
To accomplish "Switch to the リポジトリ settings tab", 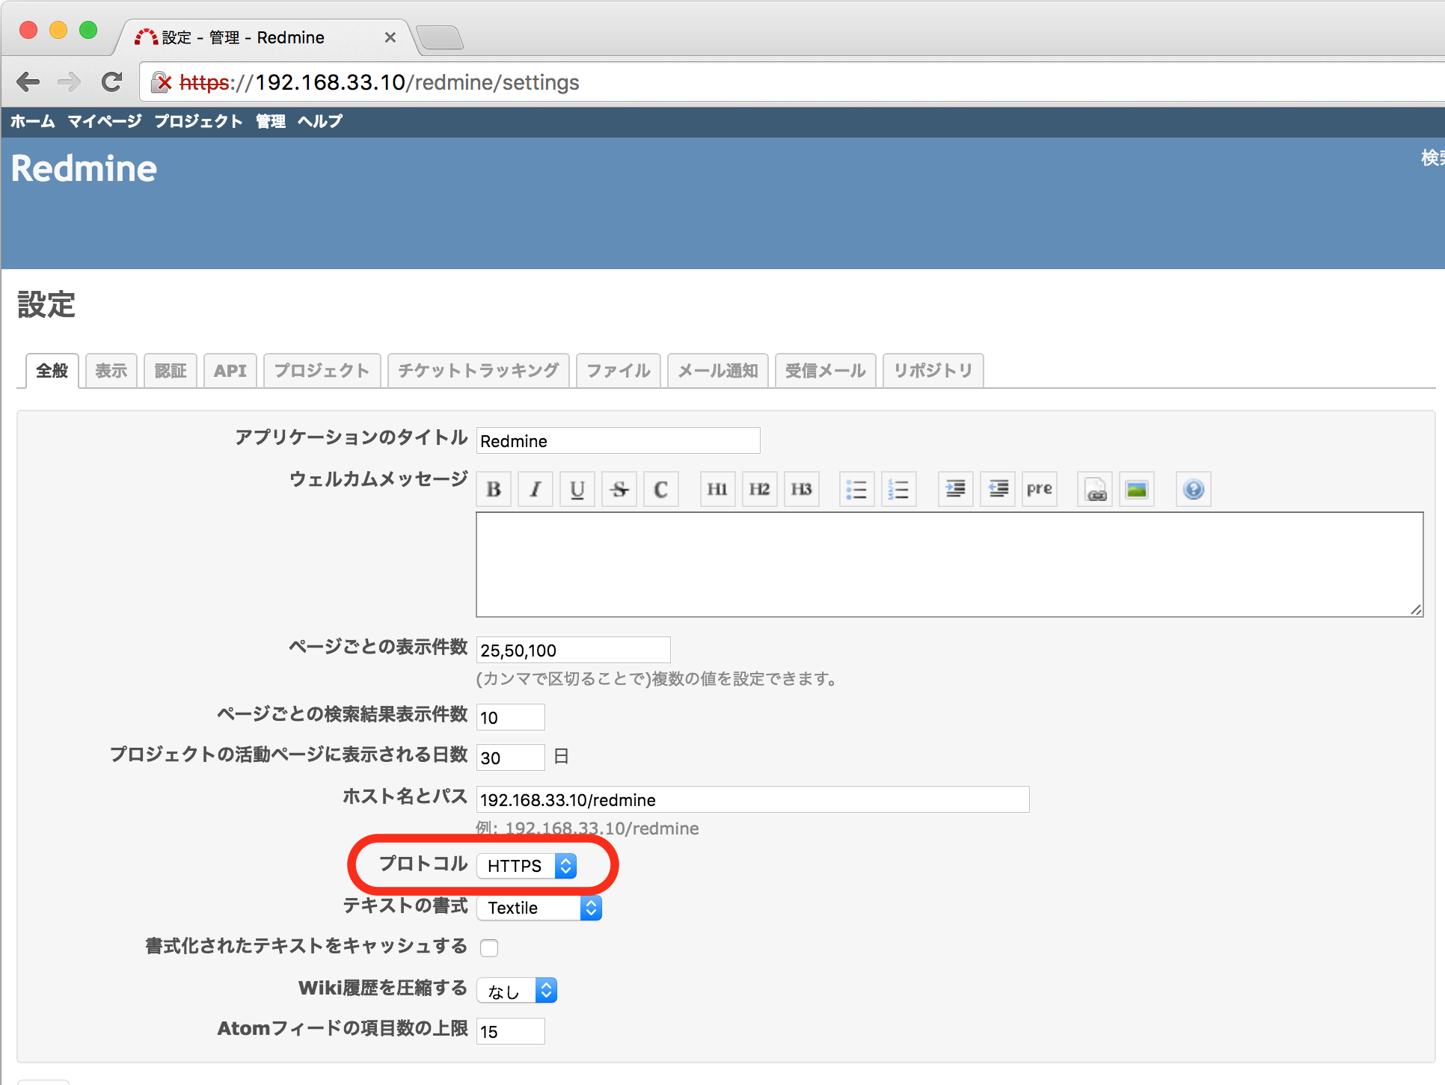I will 932,370.
